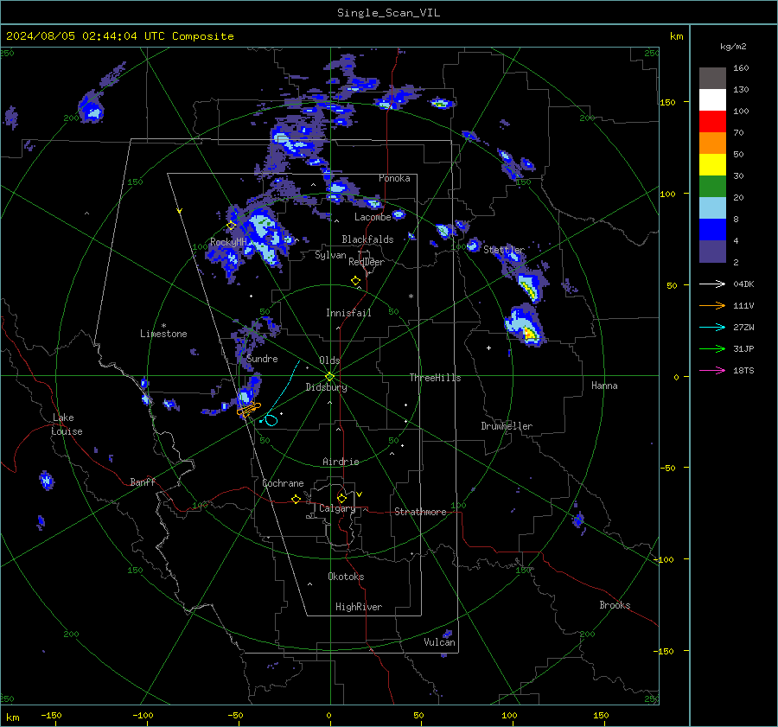This screenshot has height=727, width=778.
Task: Pick the gray 130-160 legend color
Action: tap(712, 79)
